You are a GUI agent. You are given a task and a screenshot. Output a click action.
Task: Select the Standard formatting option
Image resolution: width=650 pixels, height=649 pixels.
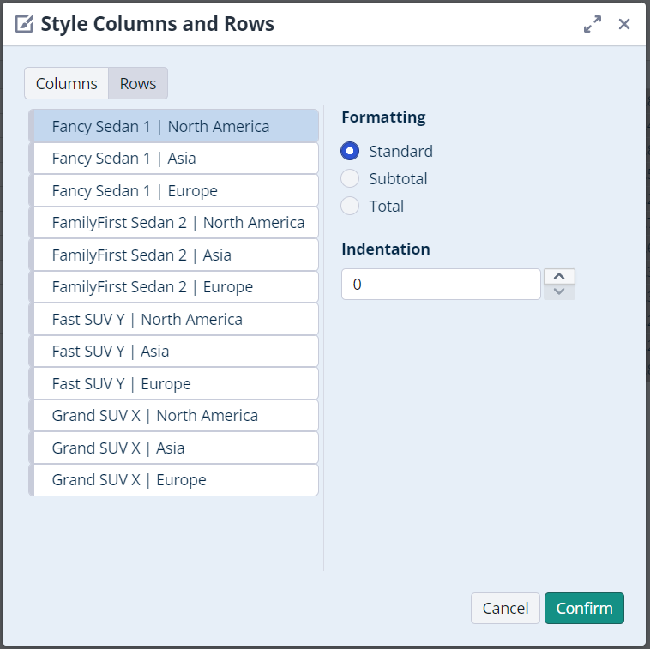[x=350, y=152]
